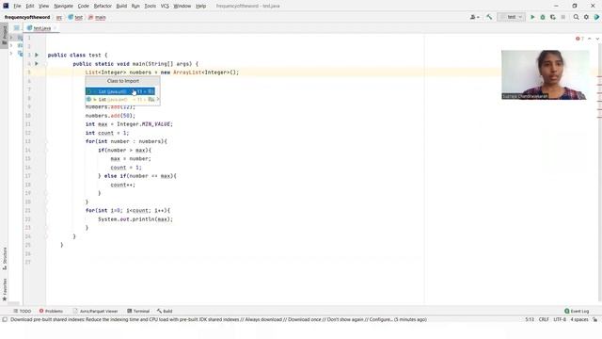The image size is (602, 339).
Task: Open the VCS menu
Action: pos(165,7)
